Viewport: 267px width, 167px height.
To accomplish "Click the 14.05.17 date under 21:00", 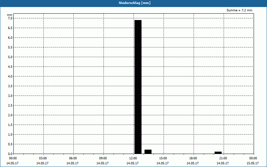I will 223,163.
